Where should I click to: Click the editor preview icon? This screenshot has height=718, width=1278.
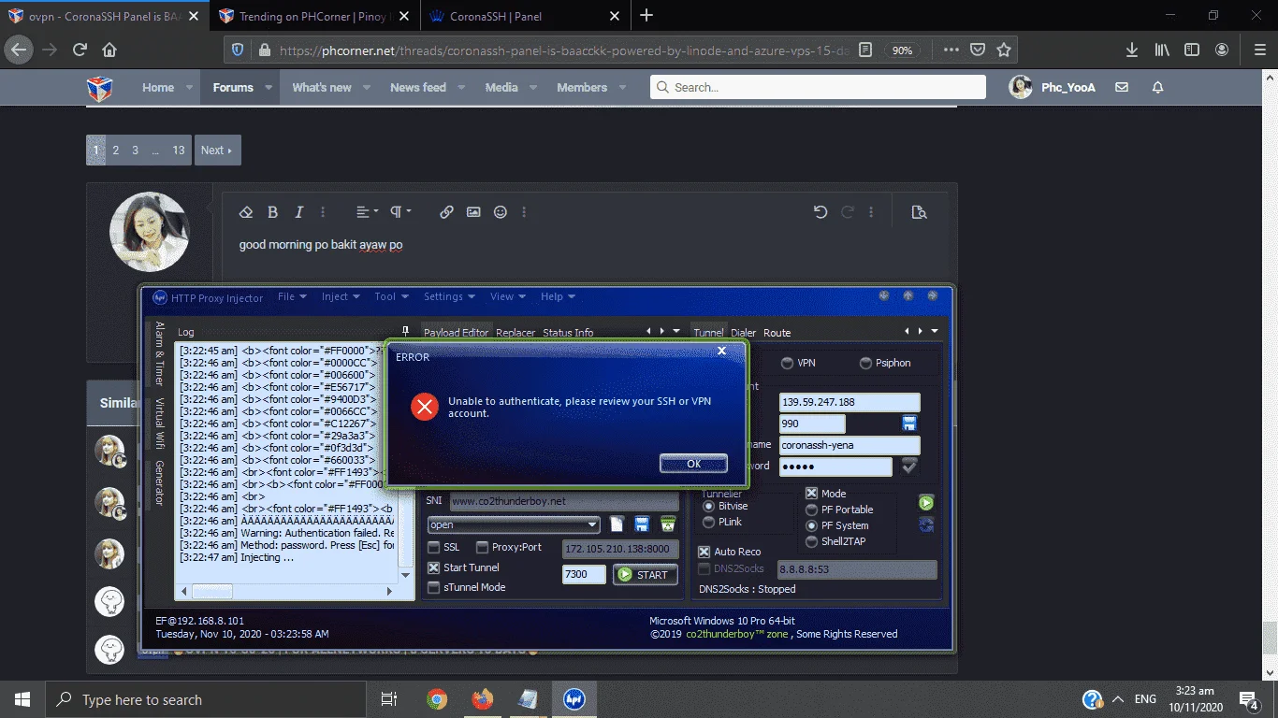[919, 212]
